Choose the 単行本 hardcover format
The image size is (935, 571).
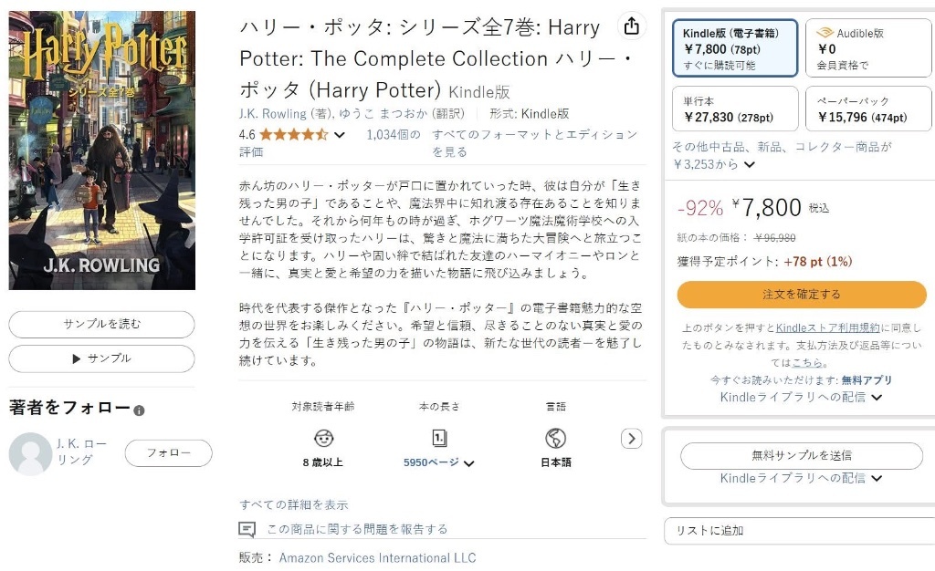point(734,109)
